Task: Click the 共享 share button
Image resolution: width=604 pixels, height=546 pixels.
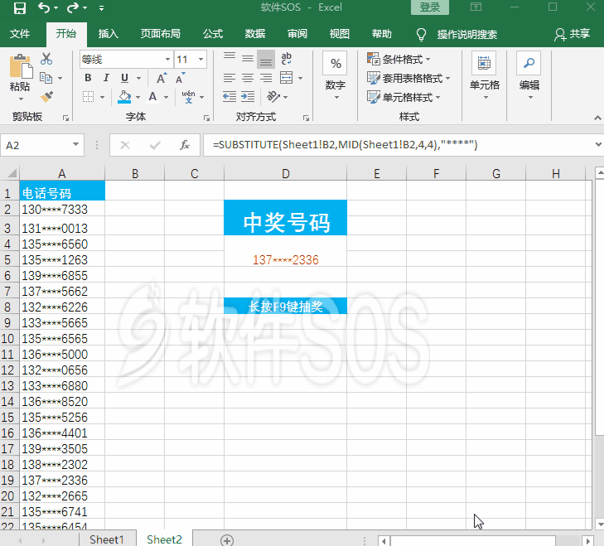Action: click(x=573, y=34)
